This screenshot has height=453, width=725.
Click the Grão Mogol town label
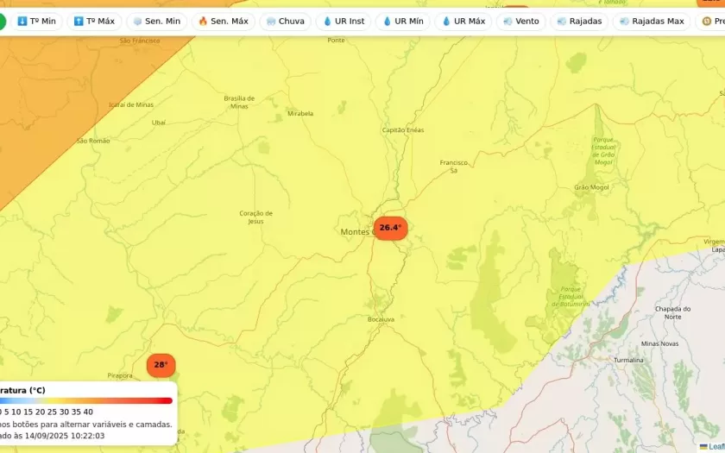coord(591,187)
